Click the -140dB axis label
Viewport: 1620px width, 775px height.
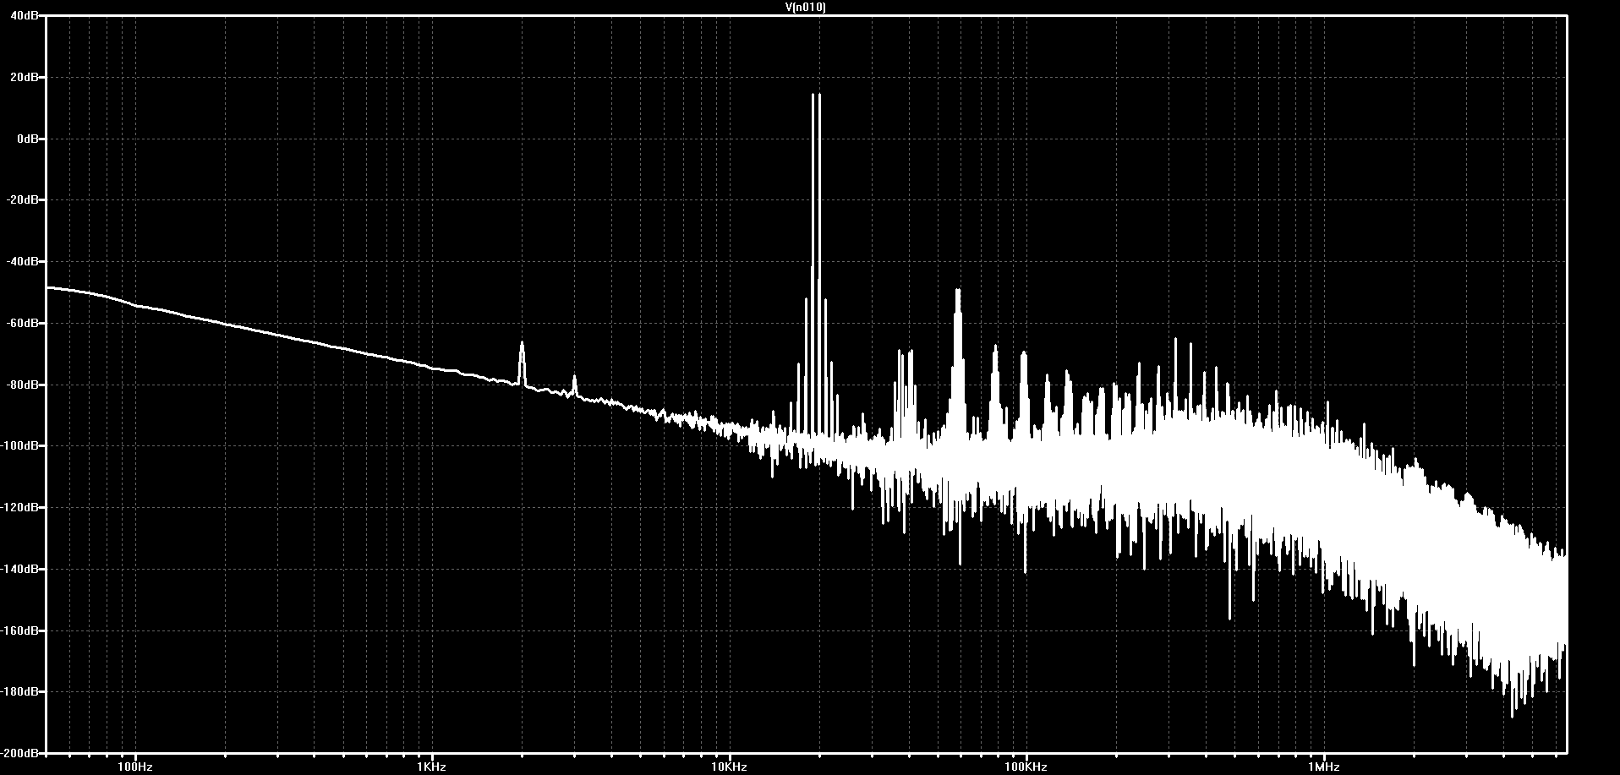21,569
